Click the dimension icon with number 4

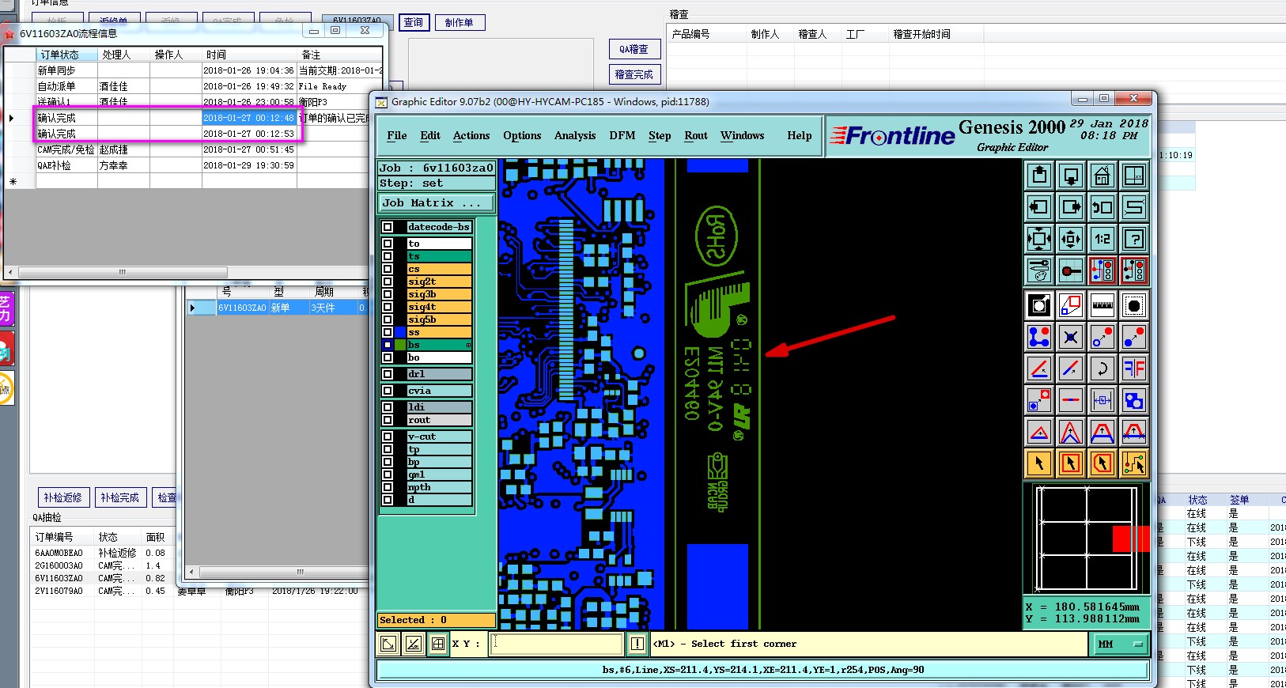click(x=1103, y=400)
